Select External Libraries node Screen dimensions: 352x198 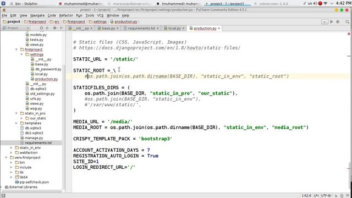point(23,187)
